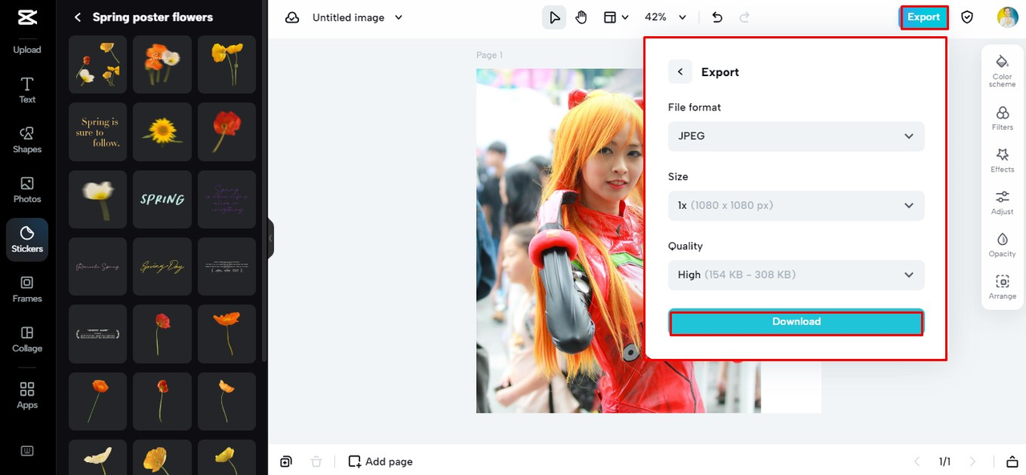Select the white tulip sticker
Screen dimensions: 1026x475
coord(98,199)
